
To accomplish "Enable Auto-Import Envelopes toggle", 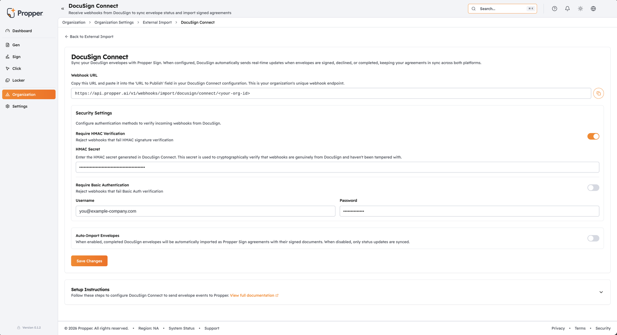I will coord(593,238).
